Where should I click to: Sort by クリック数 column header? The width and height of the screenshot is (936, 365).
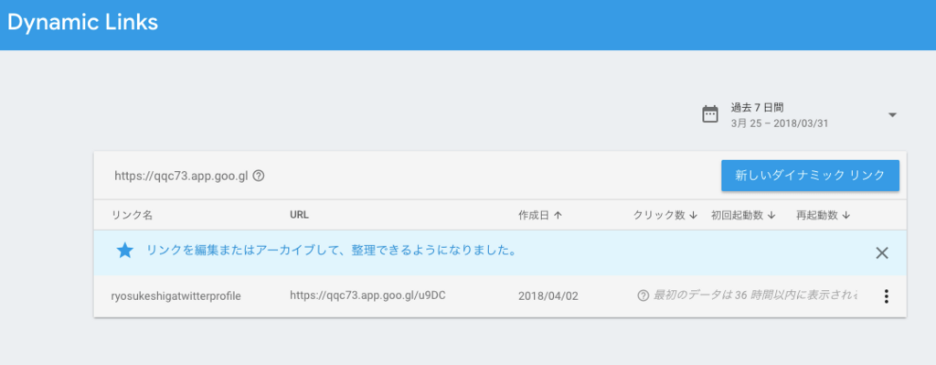665,216
